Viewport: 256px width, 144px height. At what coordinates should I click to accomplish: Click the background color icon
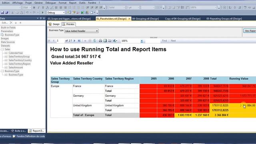52,8
